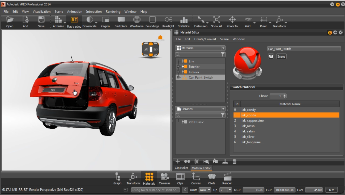The image size is (345, 195).
Task: Expand the Exterior material group
Action: [x=178, y=67]
